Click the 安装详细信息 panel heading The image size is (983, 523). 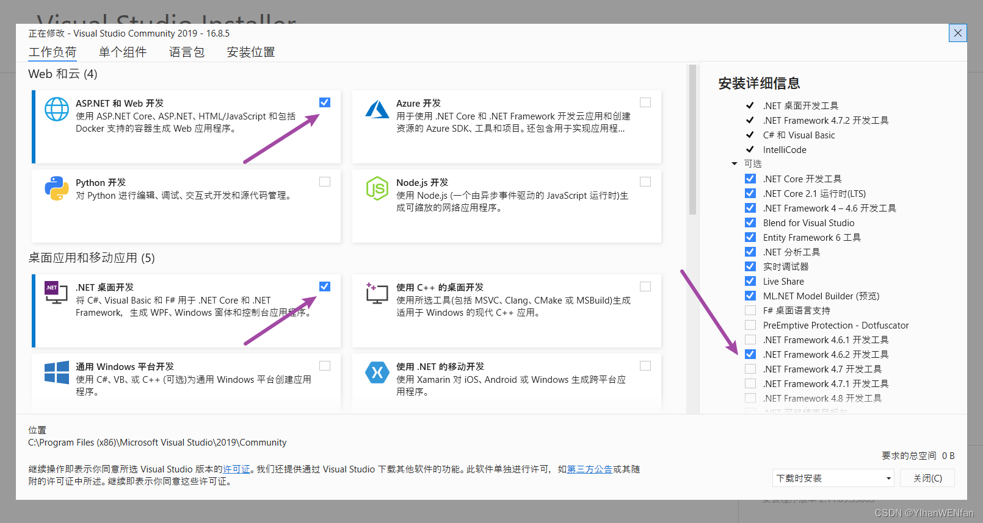pyautogui.click(x=759, y=83)
